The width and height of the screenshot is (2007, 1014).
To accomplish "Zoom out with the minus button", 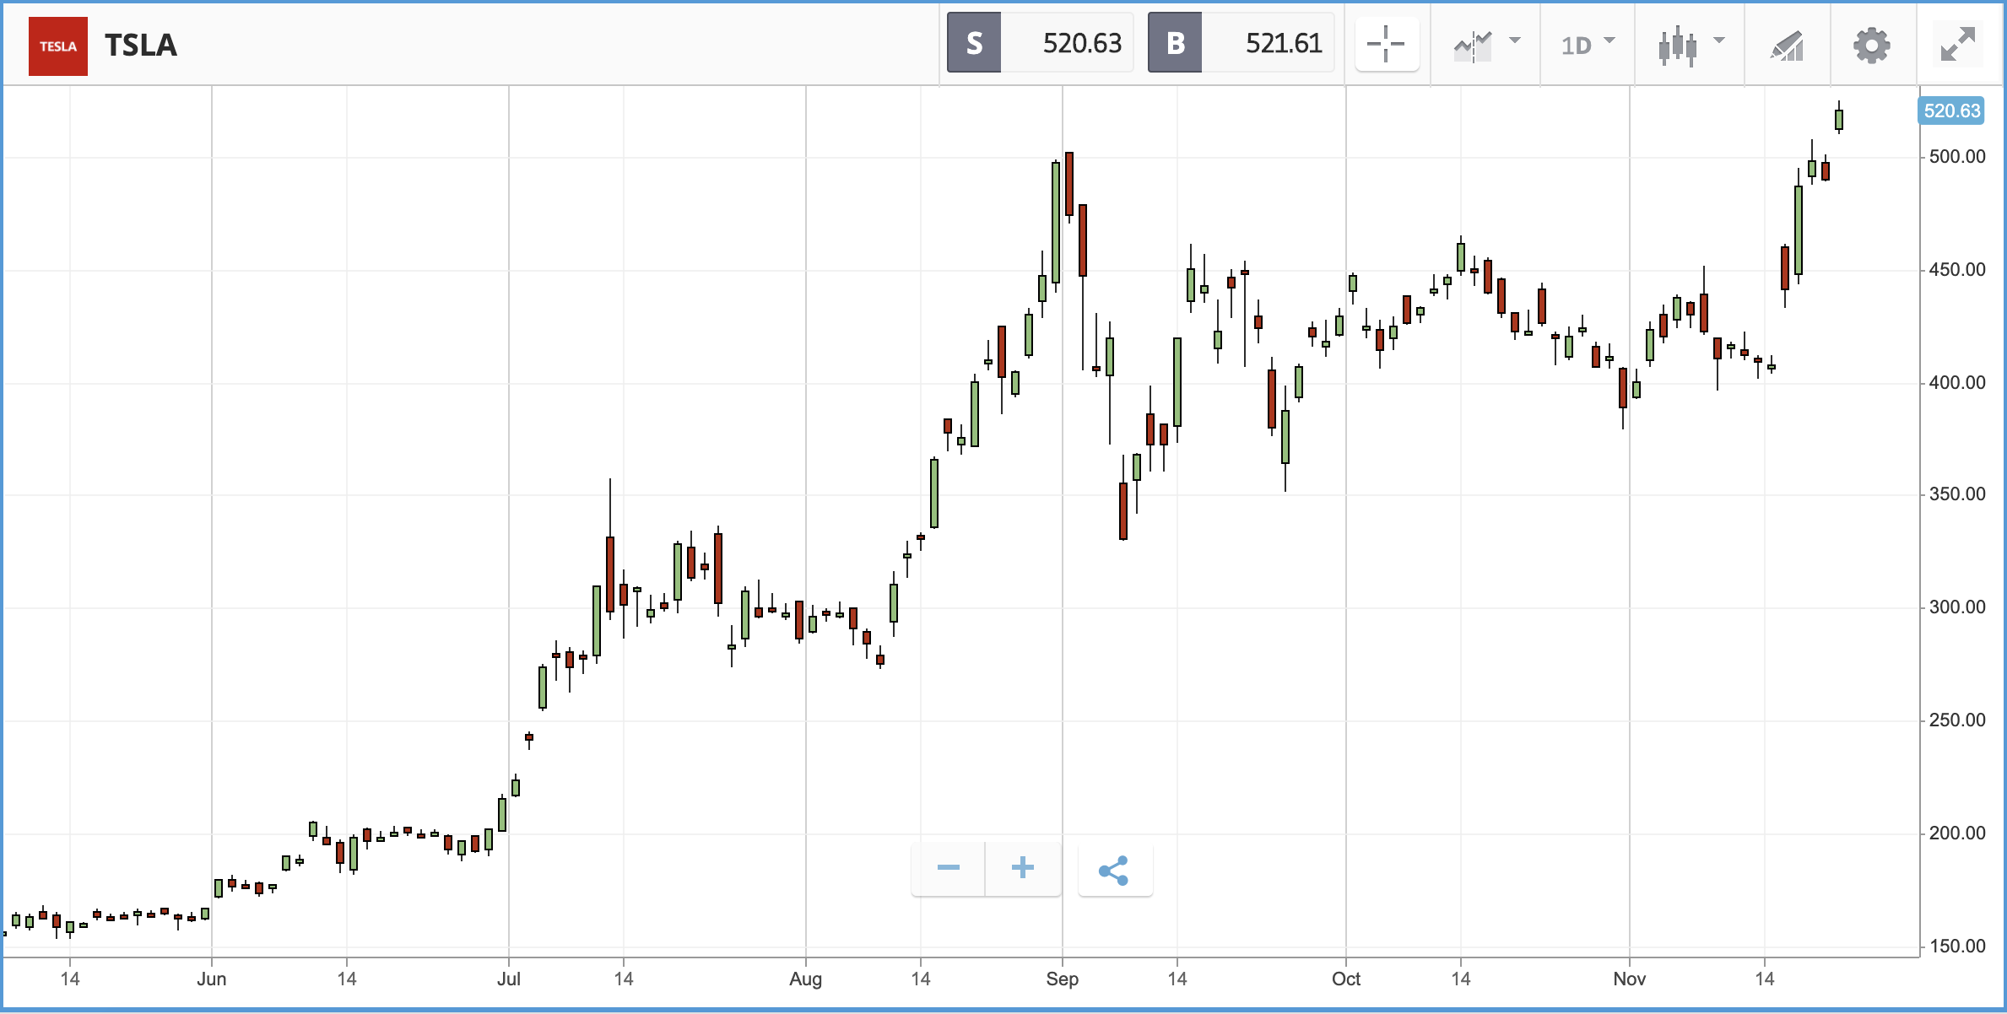I will [949, 868].
